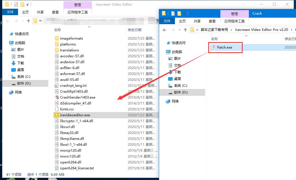This screenshot has width=296, height=180.
Task: Expand the chevron after 脚本之家下载专用 breadcrumb
Action: (231, 30)
